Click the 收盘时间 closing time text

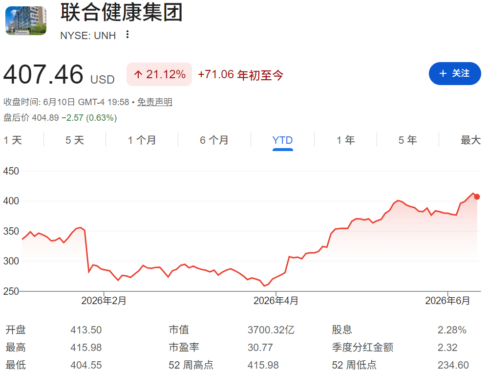coord(66,102)
